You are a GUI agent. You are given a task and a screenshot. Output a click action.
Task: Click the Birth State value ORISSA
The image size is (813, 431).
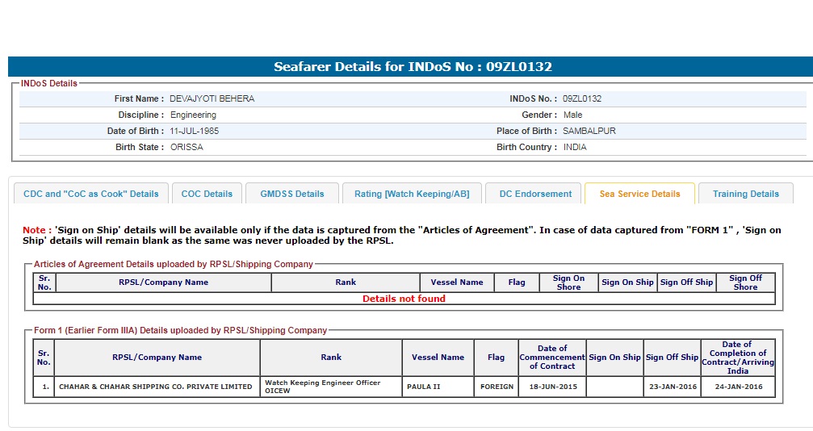click(186, 147)
